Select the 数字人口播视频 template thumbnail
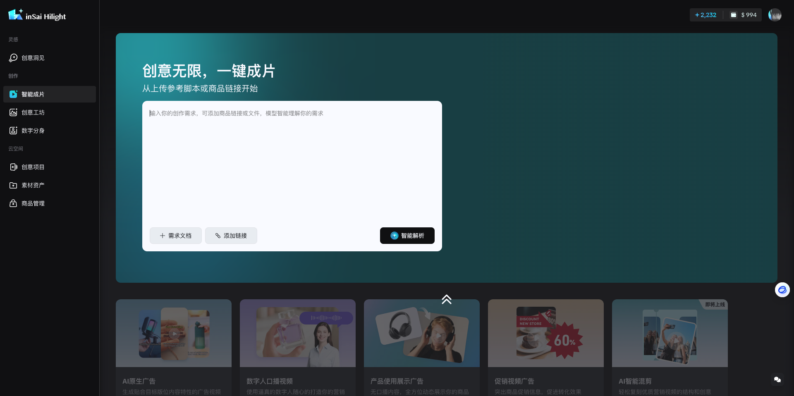794x396 pixels. [x=298, y=333]
